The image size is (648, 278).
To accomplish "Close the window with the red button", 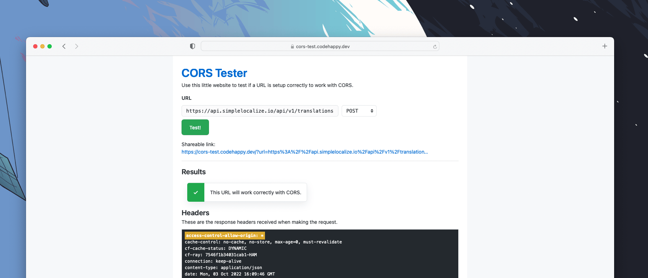I will pyautogui.click(x=35, y=46).
